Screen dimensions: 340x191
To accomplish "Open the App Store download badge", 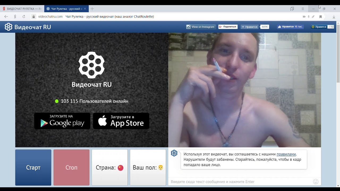I will tap(121, 121).
